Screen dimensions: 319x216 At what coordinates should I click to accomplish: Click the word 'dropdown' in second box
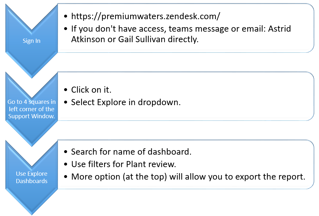[159, 102]
